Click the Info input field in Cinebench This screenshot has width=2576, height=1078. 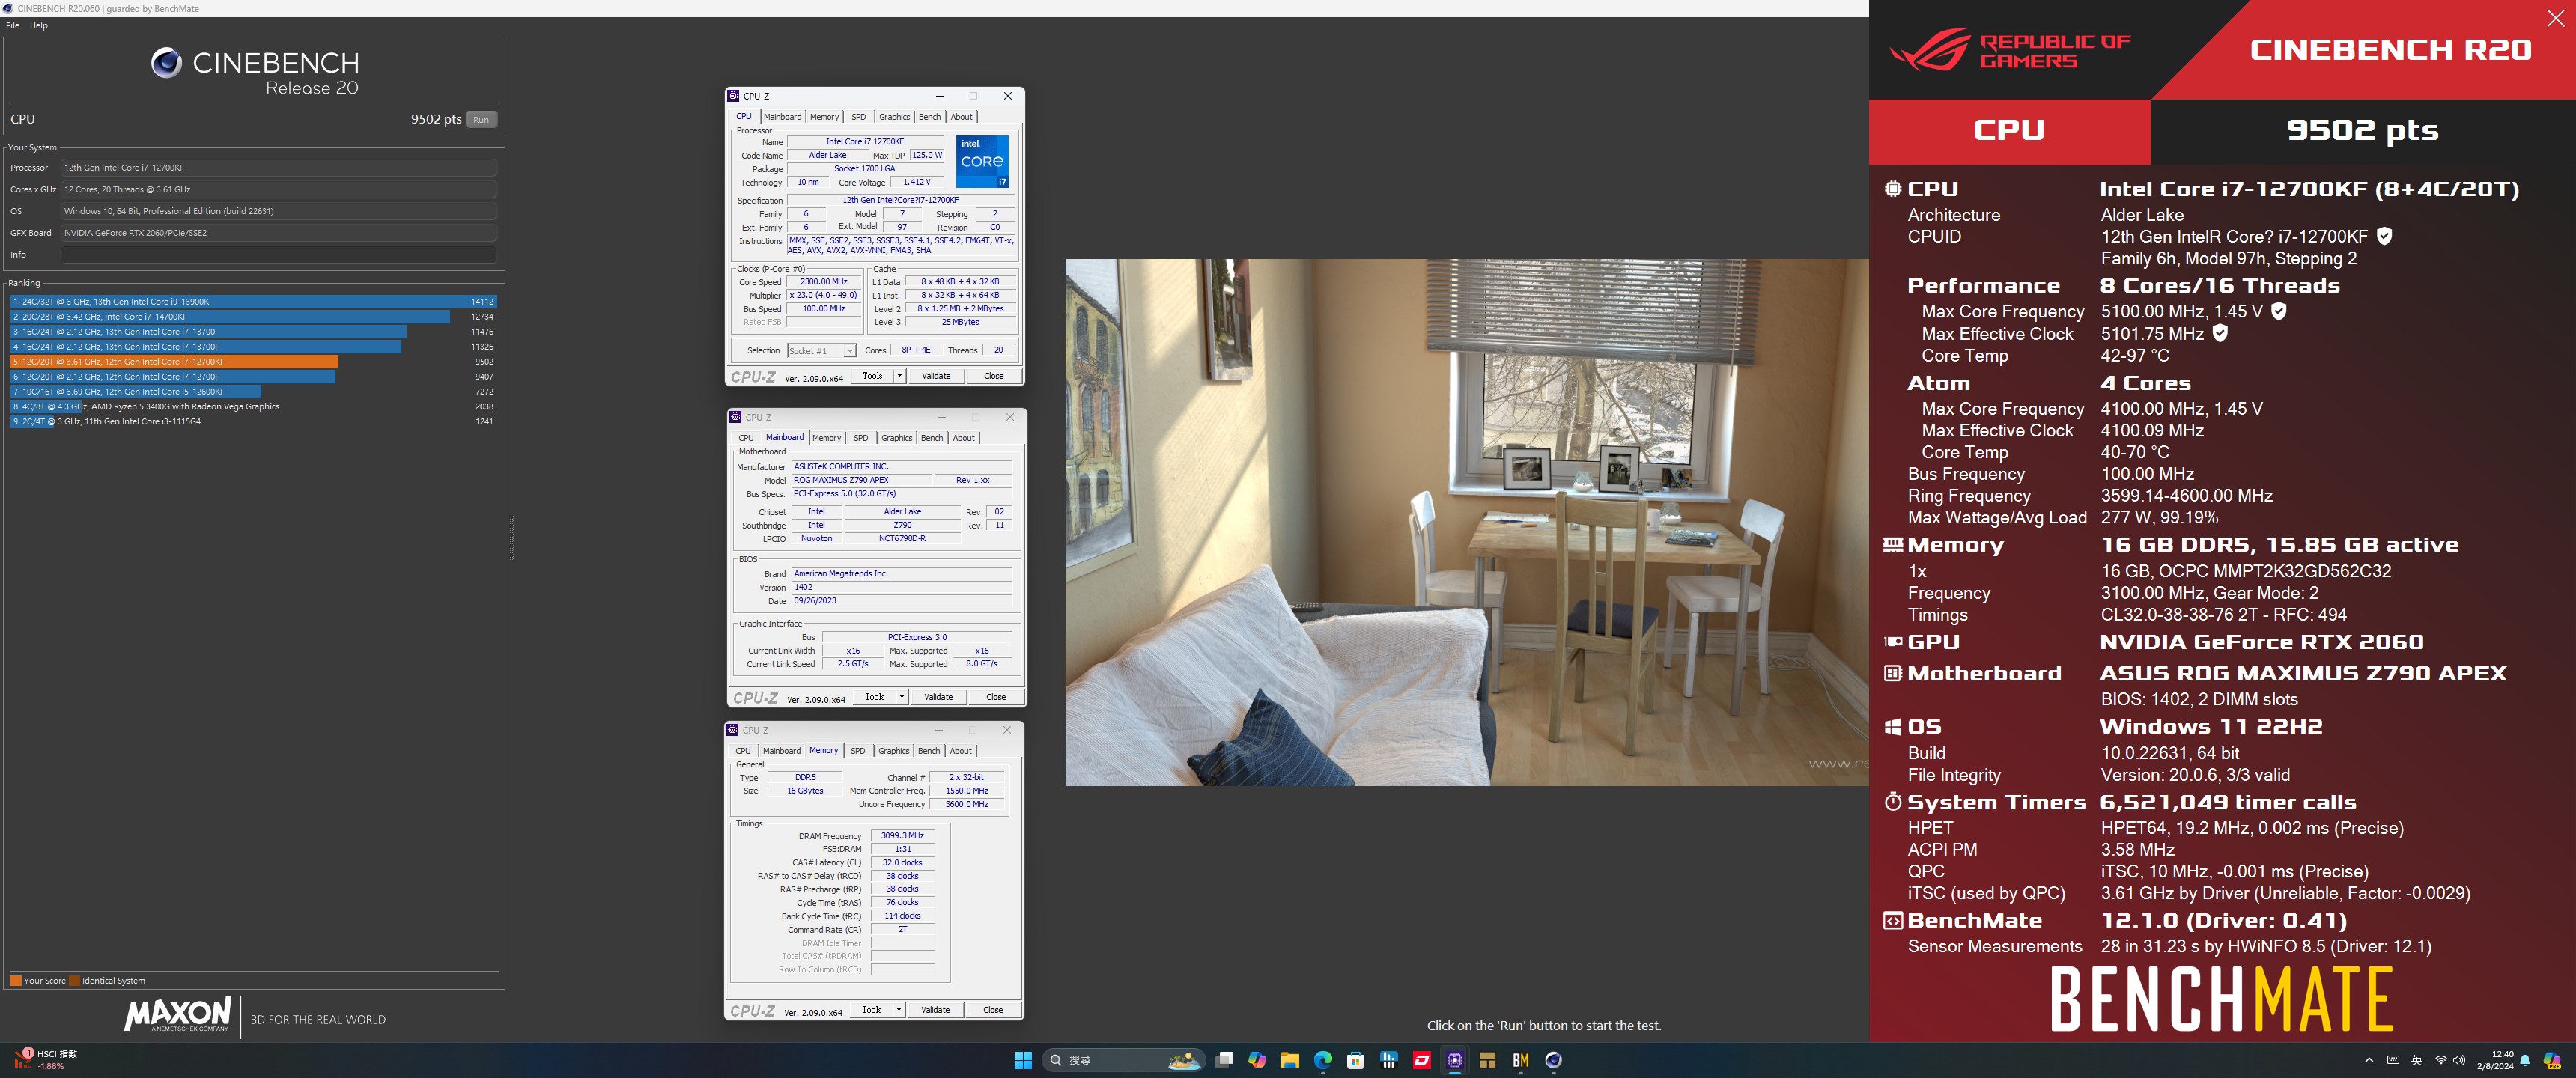[x=279, y=255]
